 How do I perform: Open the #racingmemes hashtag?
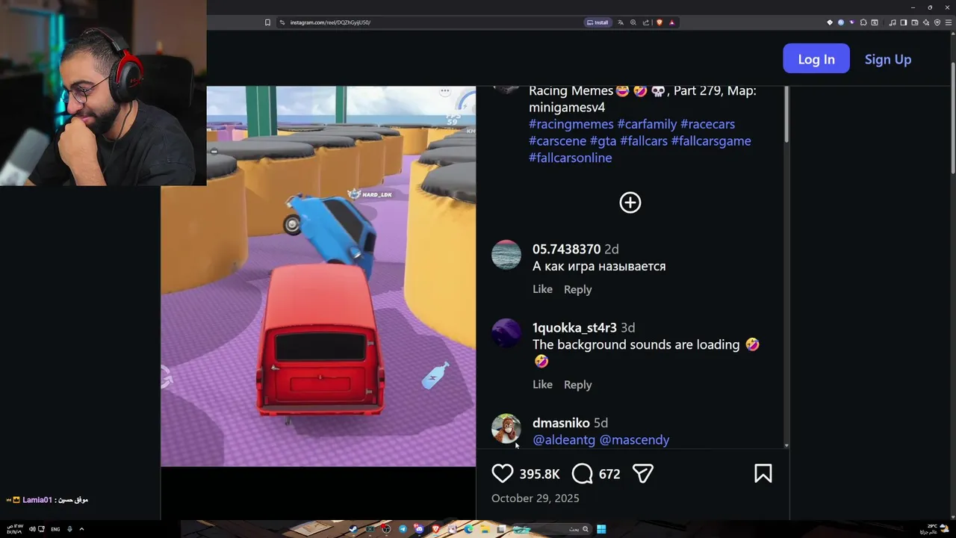coord(571,124)
